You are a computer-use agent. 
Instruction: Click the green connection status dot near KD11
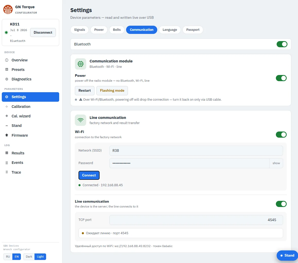pos(6,32)
